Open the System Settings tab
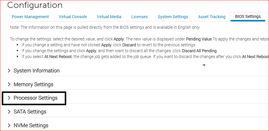269x131 pixels. click(x=173, y=17)
